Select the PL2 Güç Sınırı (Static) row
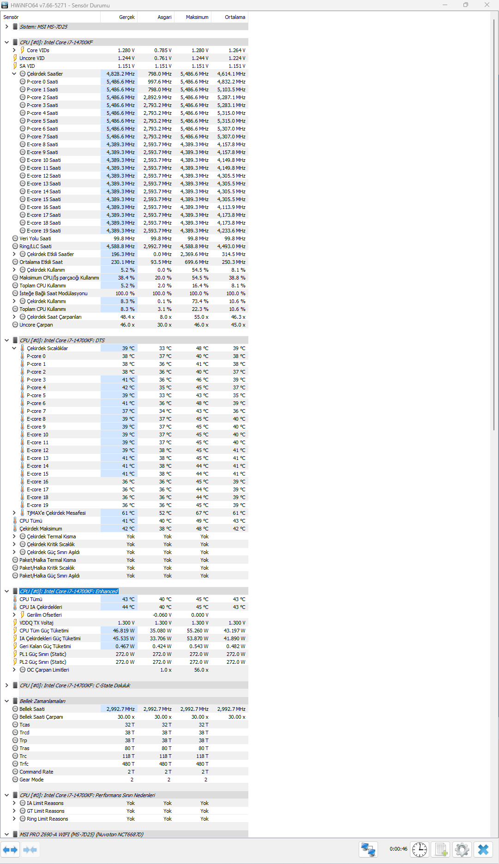 click(x=125, y=662)
